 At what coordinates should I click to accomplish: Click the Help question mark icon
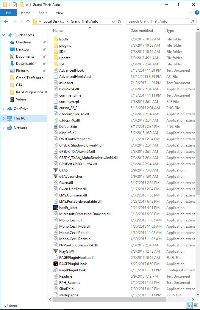coord(197,13)
